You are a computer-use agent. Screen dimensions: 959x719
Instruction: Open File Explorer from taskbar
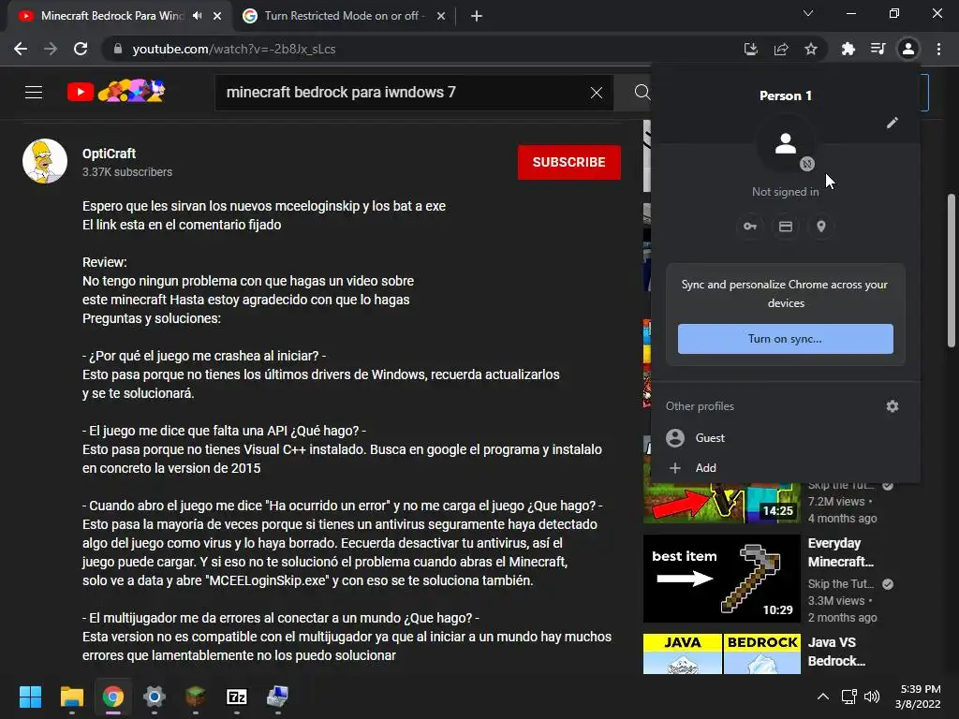(x=71, y=697)
